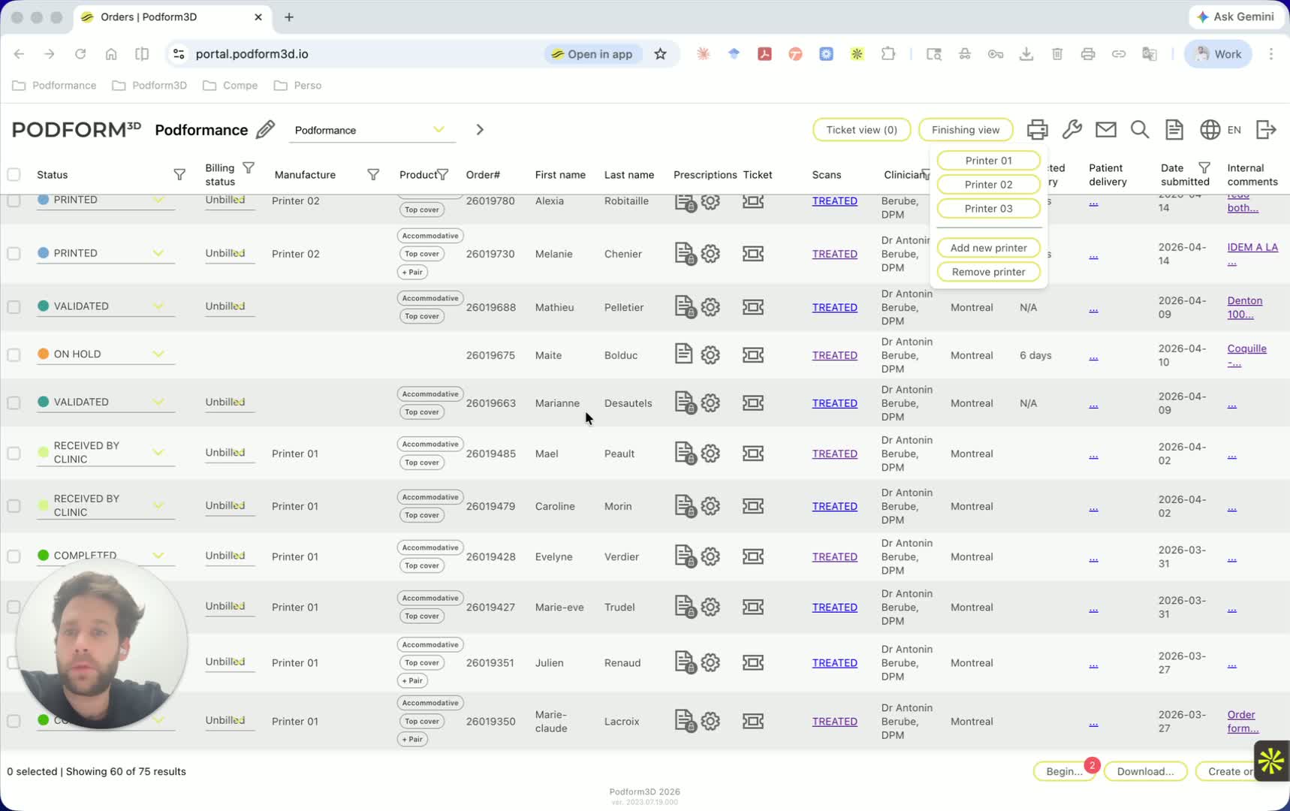Screen dimensions: 1290x811
Task: Open ticket icon for Maite Bolduc
Action: click(753, 355)
